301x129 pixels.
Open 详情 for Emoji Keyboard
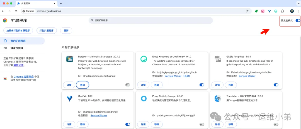click(143, 85)
